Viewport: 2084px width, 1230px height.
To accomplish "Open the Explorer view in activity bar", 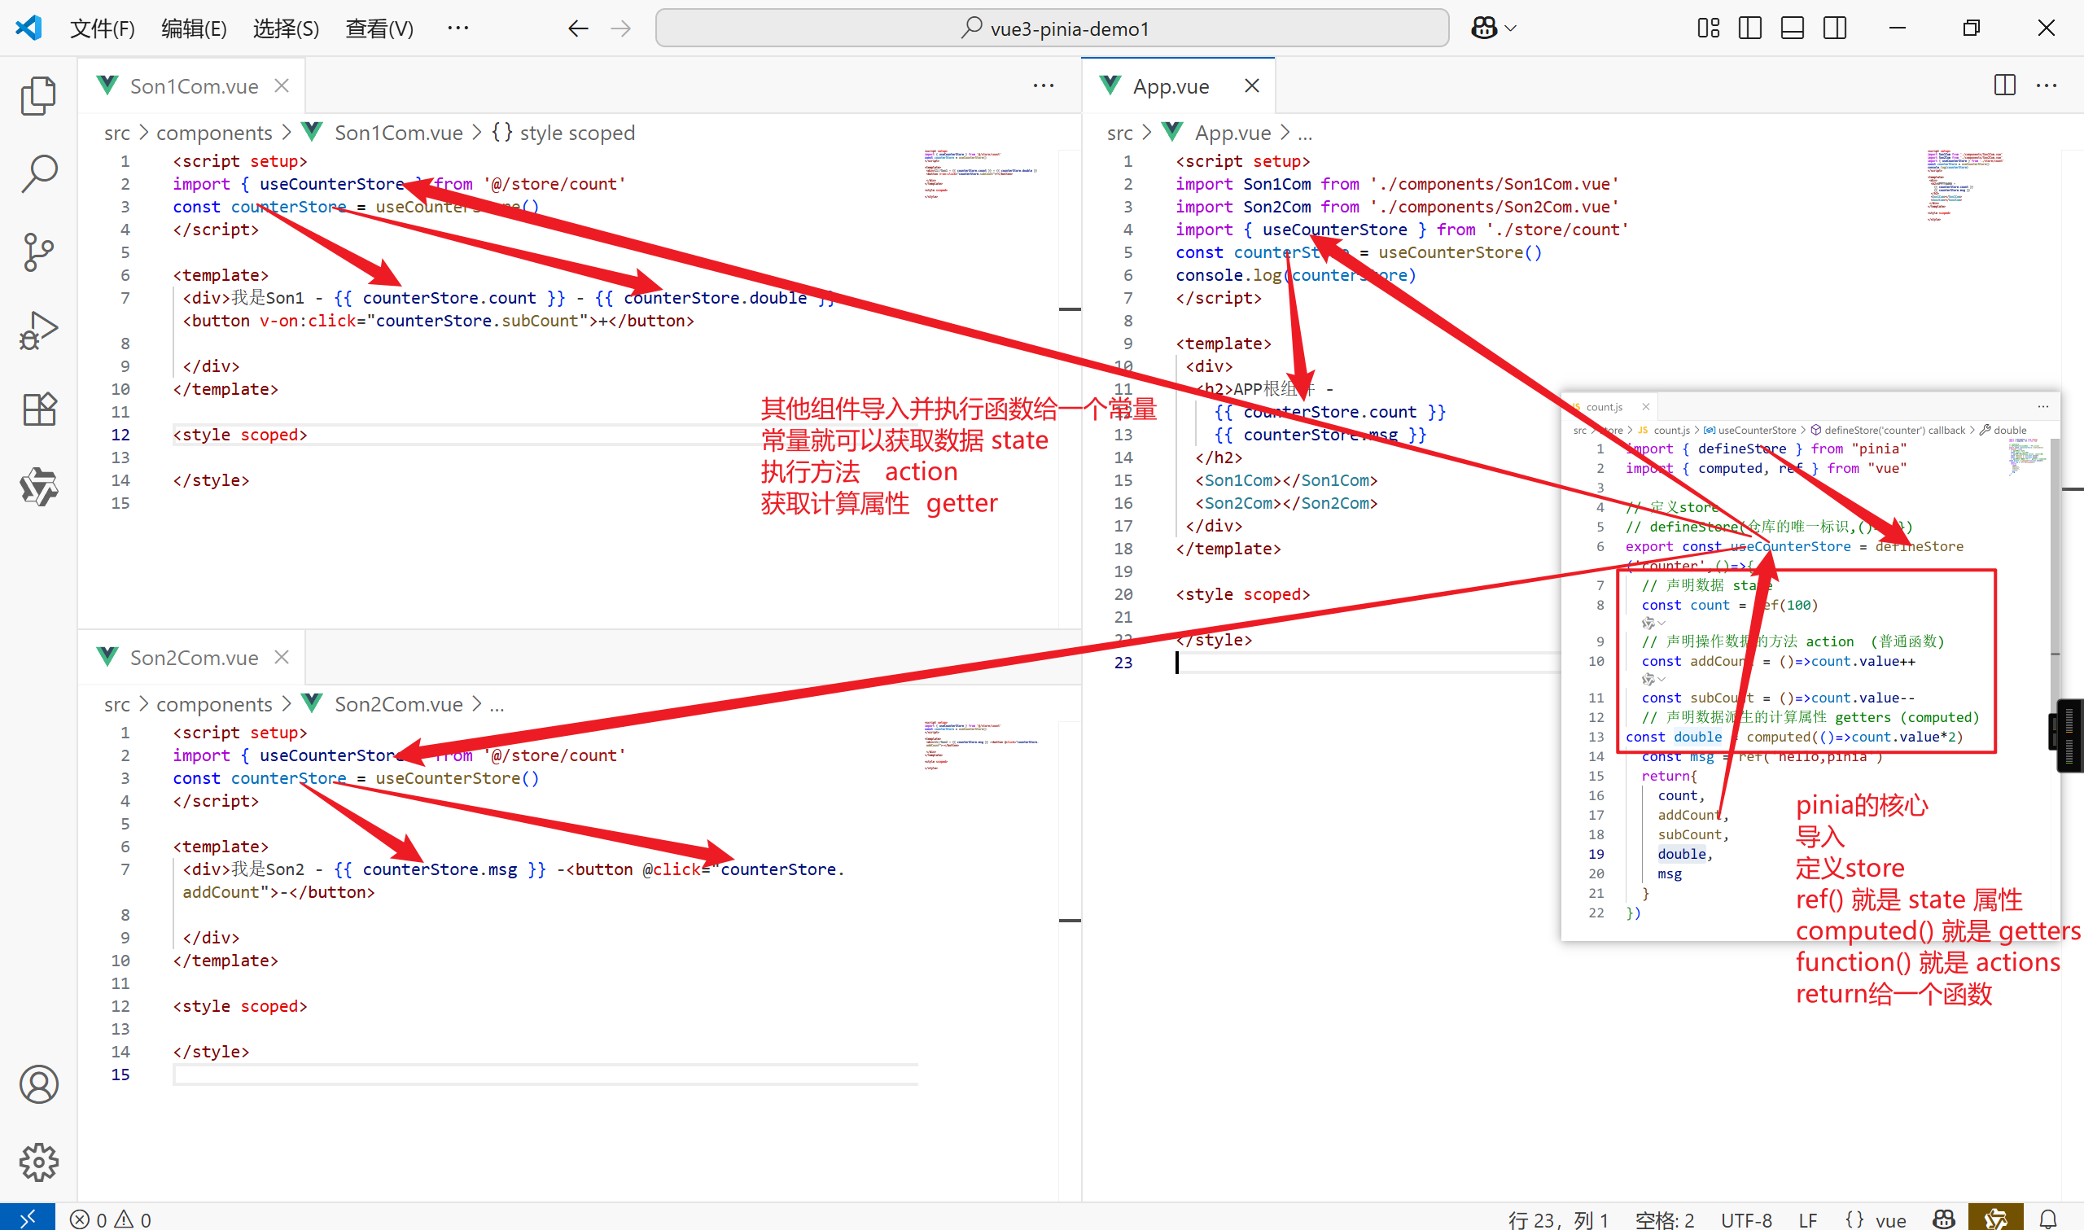I will click(38, 95).
